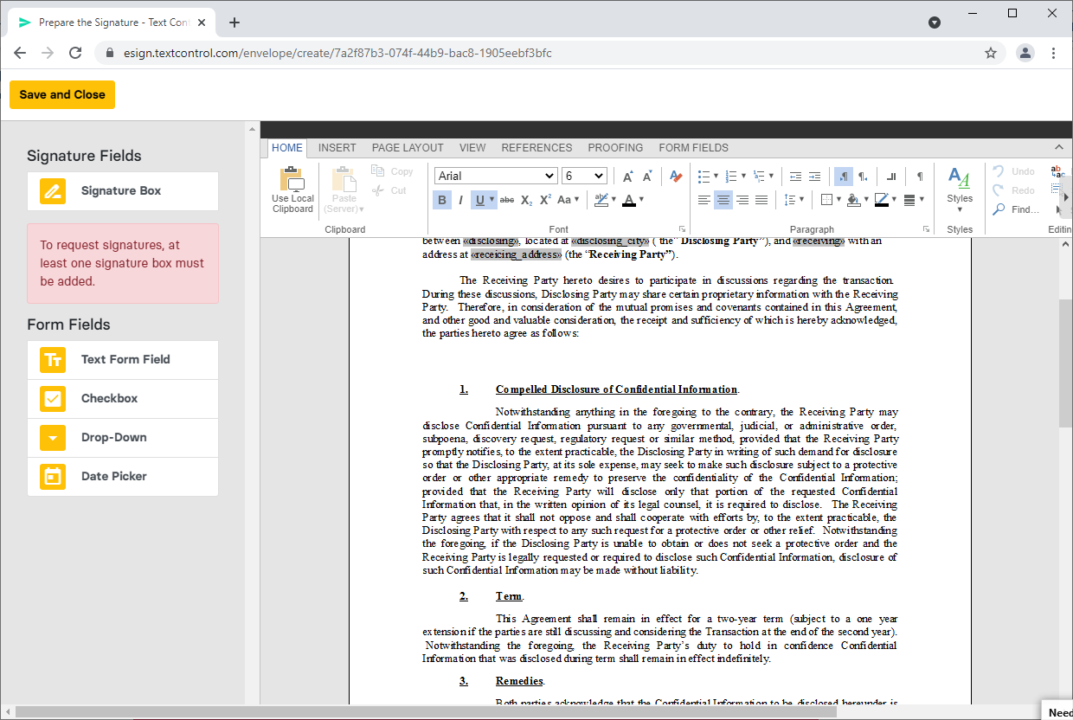The height and width of the screenshot is (720, 1073).
Task: Toggle Bold formatting
Action: 442,200
